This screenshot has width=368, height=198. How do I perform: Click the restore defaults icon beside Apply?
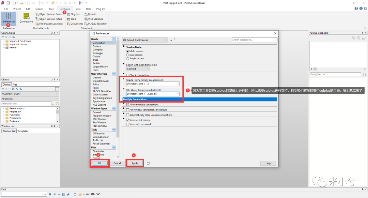coord(148,163)
